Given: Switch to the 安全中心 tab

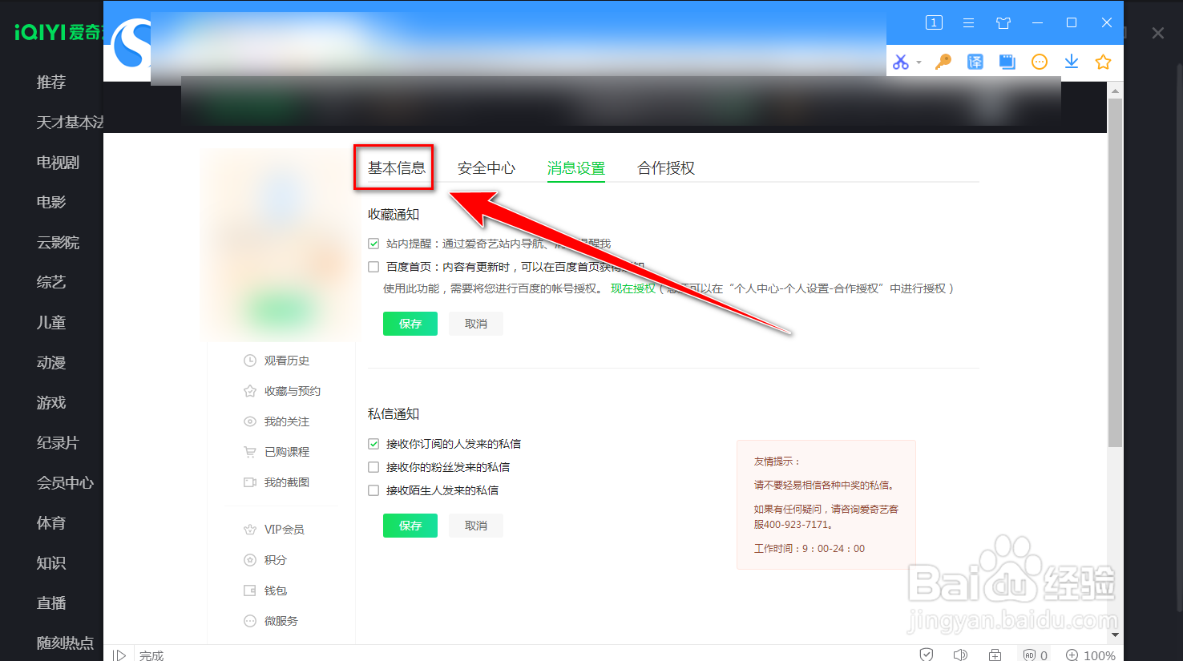Looking at the screenshot, I should click(x=487, y=168).
